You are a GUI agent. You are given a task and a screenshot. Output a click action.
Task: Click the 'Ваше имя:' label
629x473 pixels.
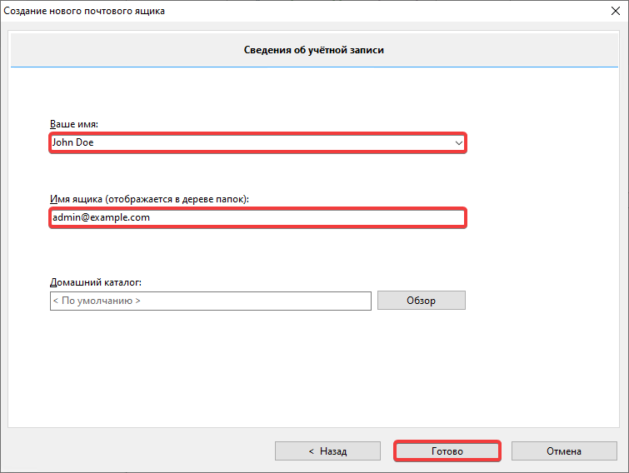75,124
